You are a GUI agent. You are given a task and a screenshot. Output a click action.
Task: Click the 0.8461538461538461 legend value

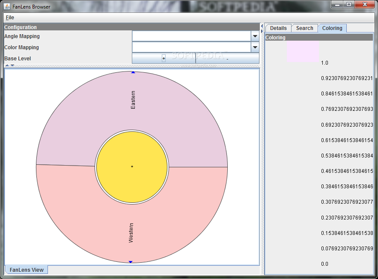(347, 94)
